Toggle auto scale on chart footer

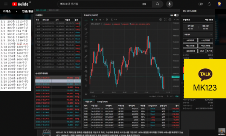point(177,96)
